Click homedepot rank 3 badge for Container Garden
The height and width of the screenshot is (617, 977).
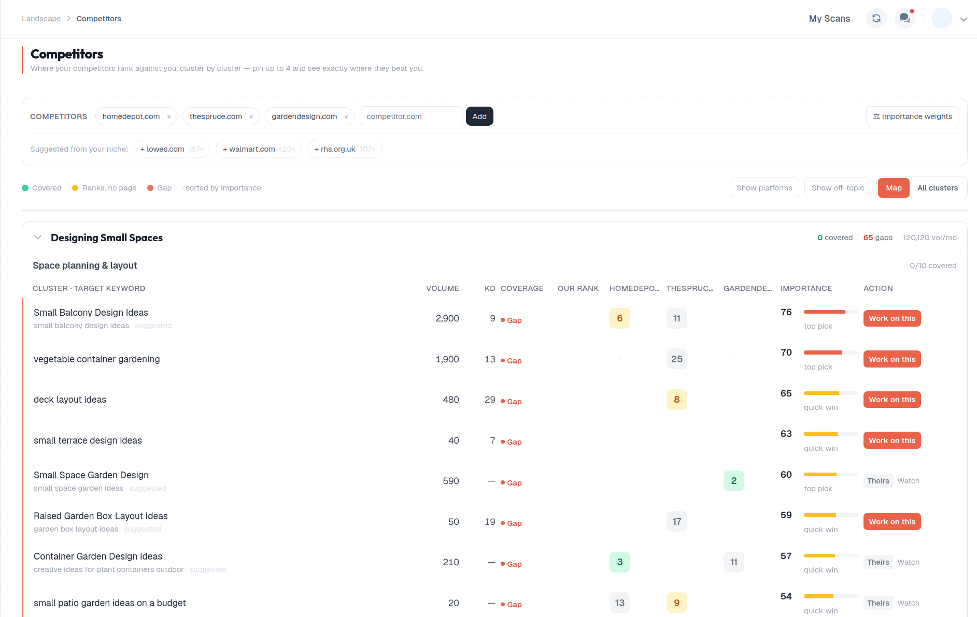[619, 562]
